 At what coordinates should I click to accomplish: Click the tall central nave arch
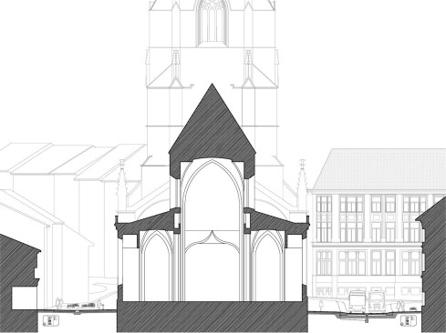click(213, 230)
